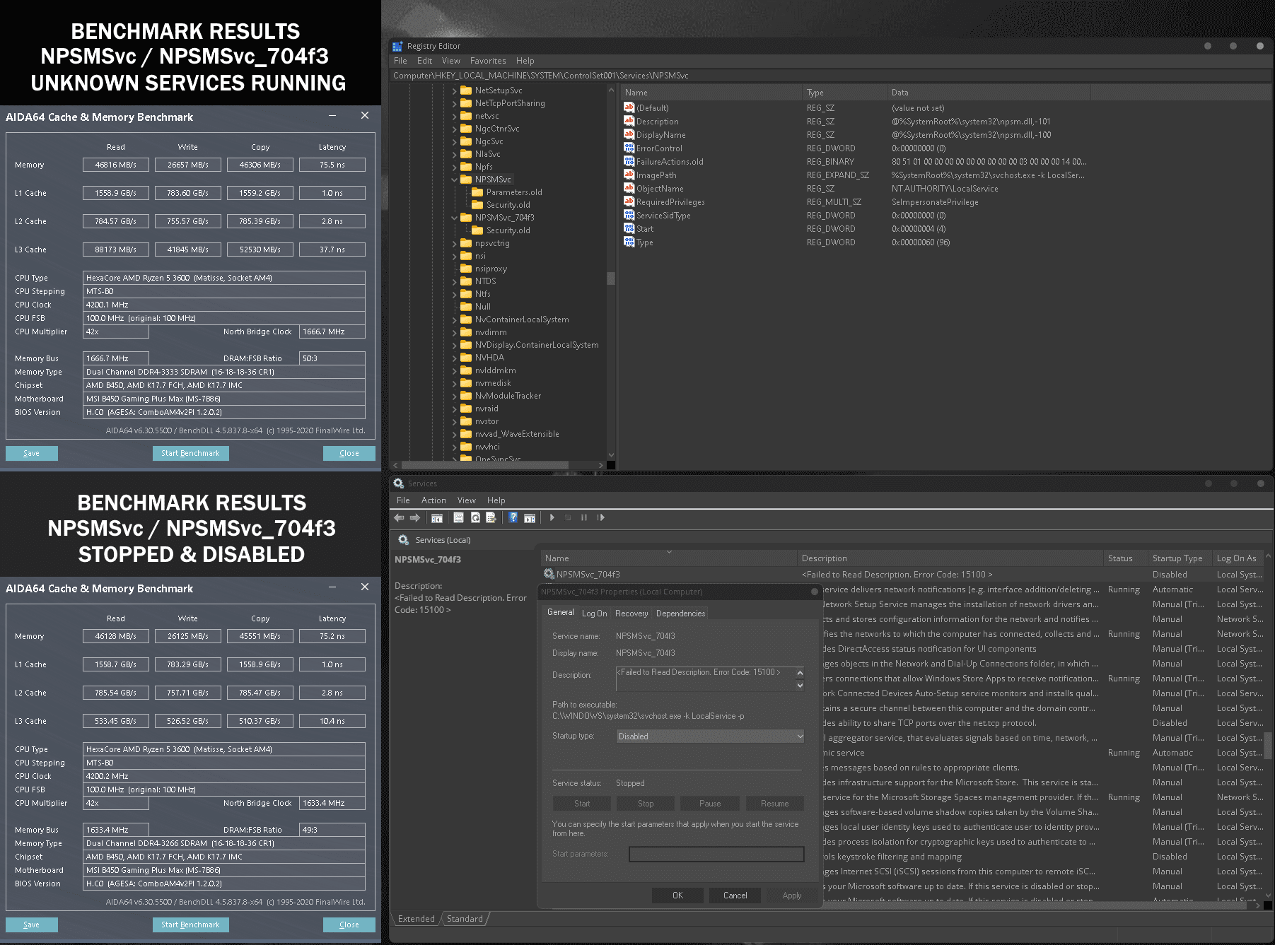Open the Properties icon in Services toolbar

[x=458, y=518]
